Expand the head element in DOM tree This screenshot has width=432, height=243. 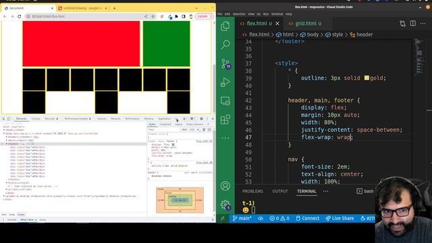click(x=4, y=130)
